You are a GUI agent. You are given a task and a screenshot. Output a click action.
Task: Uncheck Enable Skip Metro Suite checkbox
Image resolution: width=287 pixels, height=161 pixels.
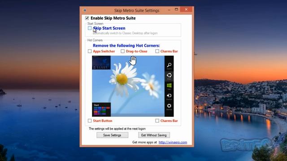[x=87, y=18]
